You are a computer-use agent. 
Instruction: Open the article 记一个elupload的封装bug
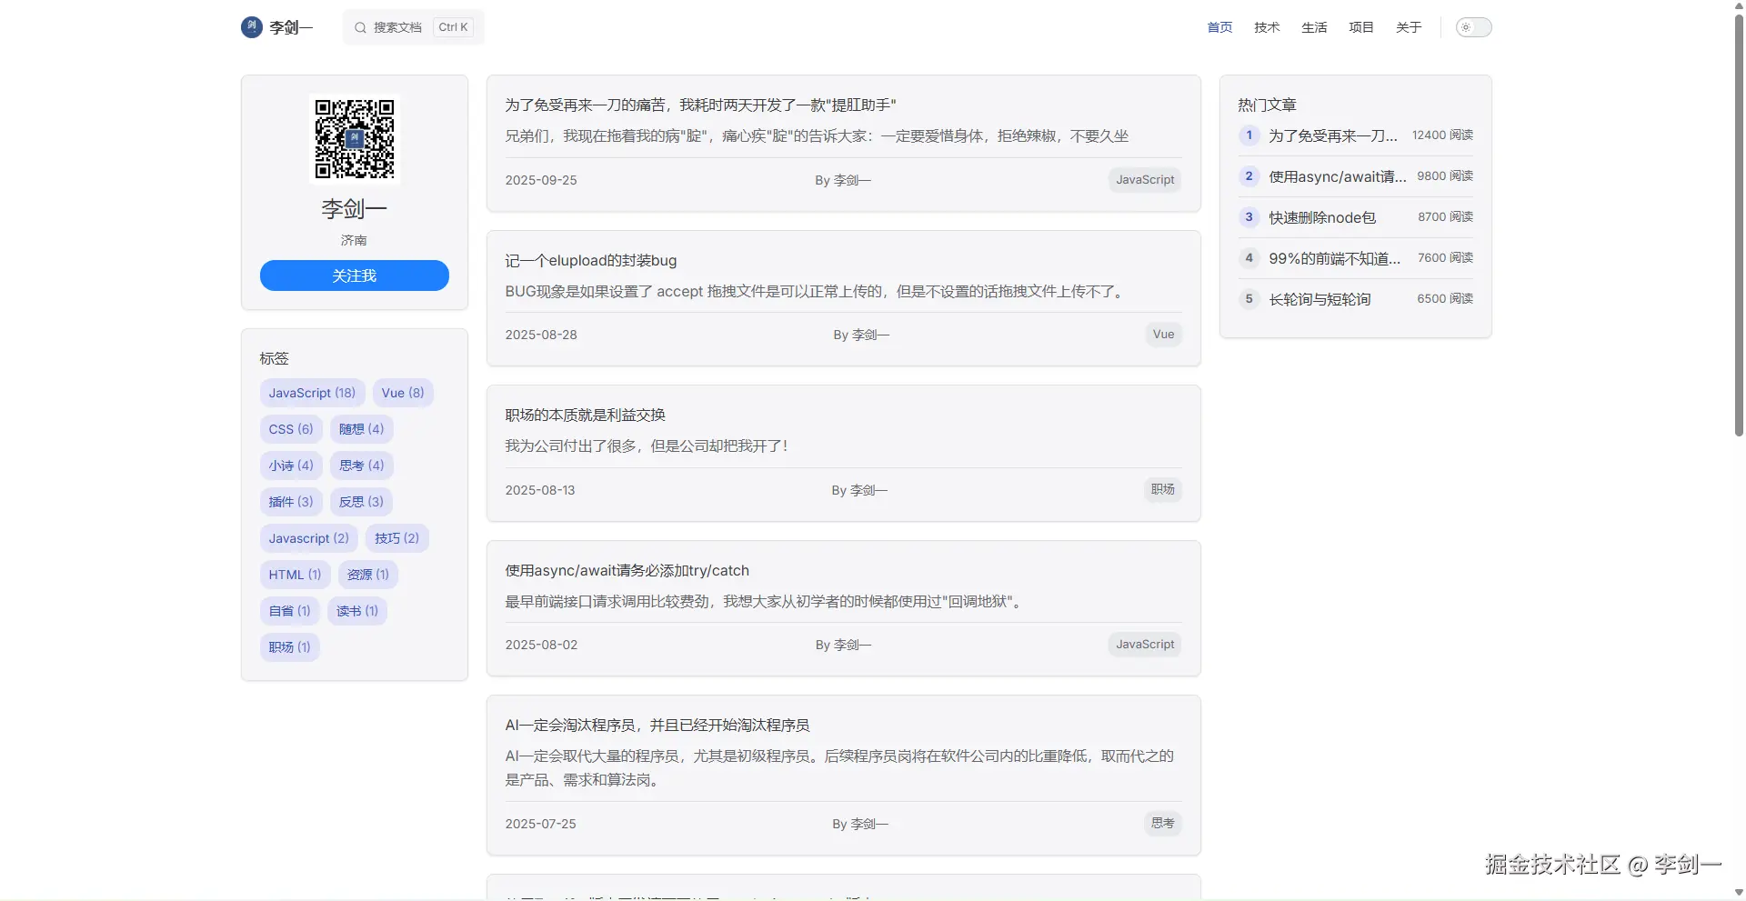coord(591,261)
